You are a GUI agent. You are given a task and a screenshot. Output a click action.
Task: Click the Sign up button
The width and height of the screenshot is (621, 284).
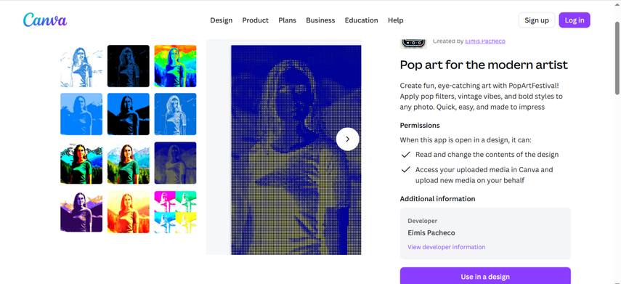[537, 20]
